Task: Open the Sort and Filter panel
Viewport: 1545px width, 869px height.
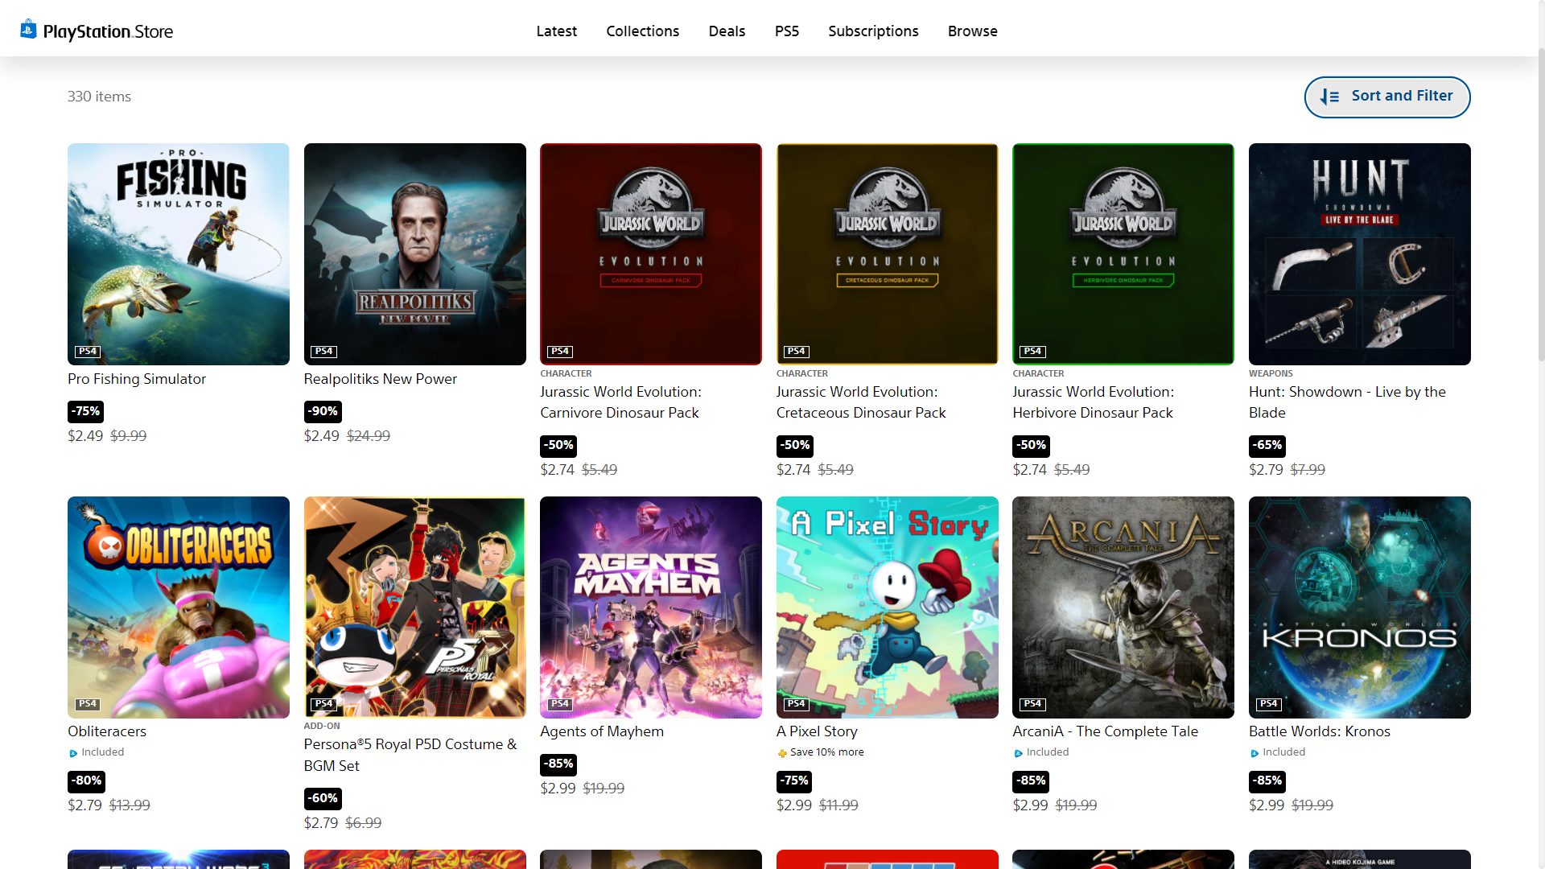Action: click(x=1386, y=97)
